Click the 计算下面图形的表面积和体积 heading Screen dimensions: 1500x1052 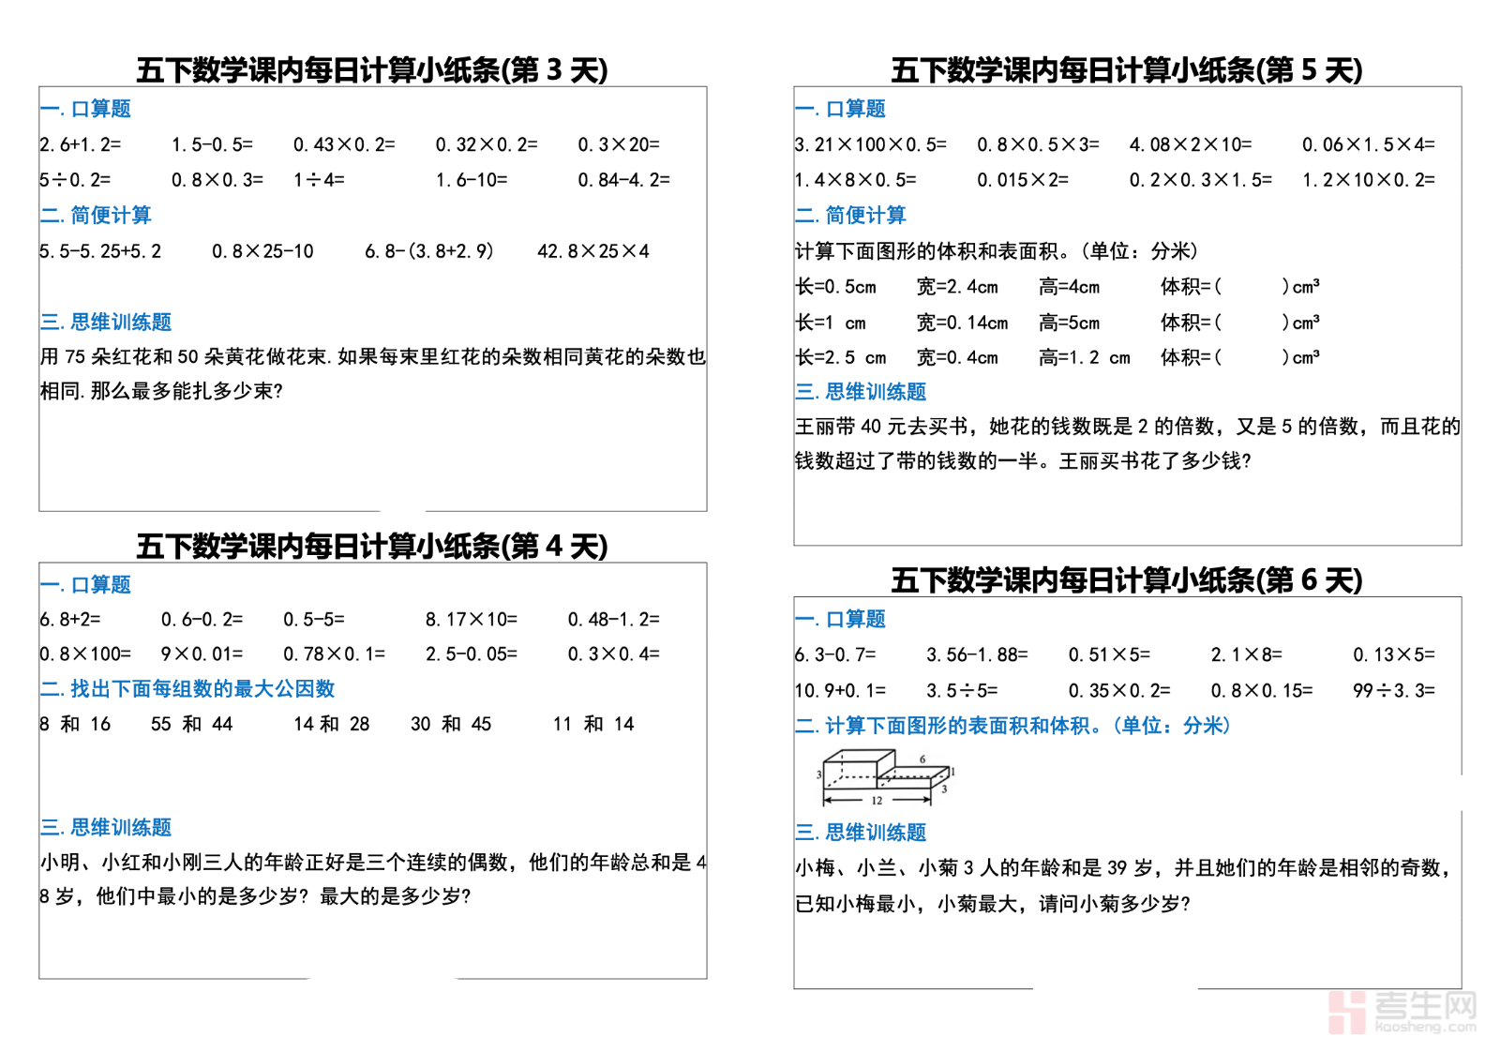[x=1012, y=726]
